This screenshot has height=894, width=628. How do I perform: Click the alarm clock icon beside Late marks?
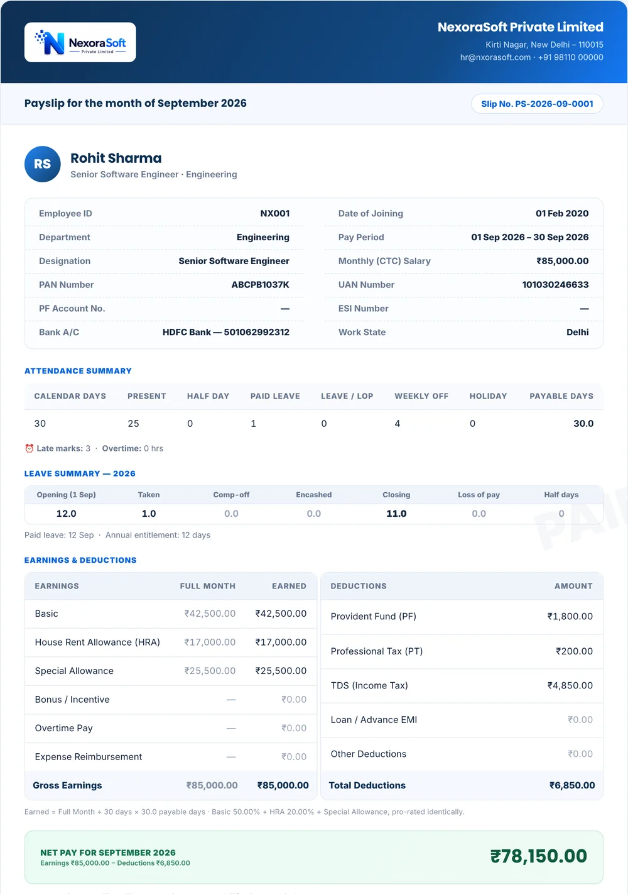tap(29, 448)
